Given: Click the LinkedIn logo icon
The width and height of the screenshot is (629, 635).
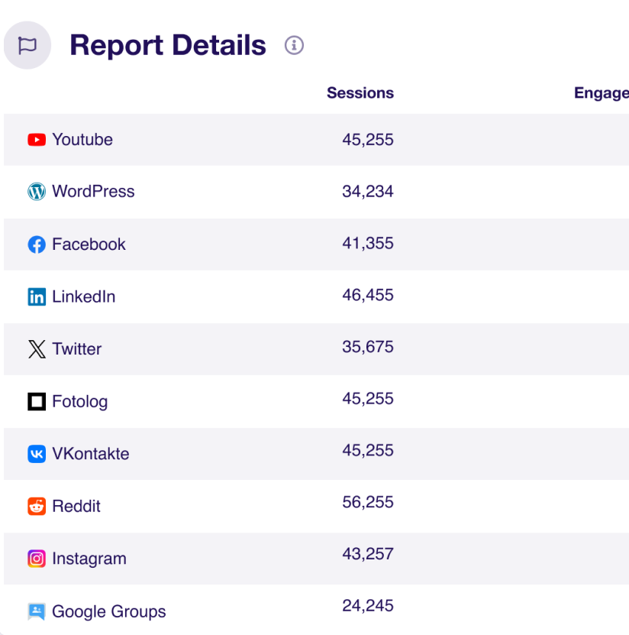Looking at the screenshot, I should tap(37, 296).
